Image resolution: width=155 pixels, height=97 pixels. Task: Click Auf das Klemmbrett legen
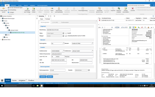pyautogui.click(x=15, y=8)
